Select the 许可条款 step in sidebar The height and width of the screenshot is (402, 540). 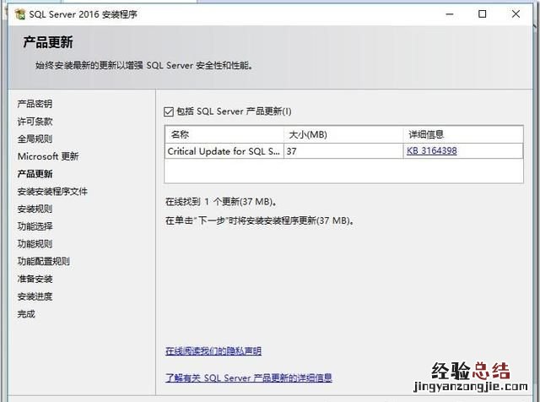tap(35, 122)
